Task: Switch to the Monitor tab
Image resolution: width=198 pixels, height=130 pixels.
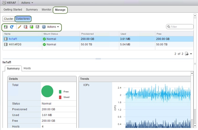Action: coord(46,10)
